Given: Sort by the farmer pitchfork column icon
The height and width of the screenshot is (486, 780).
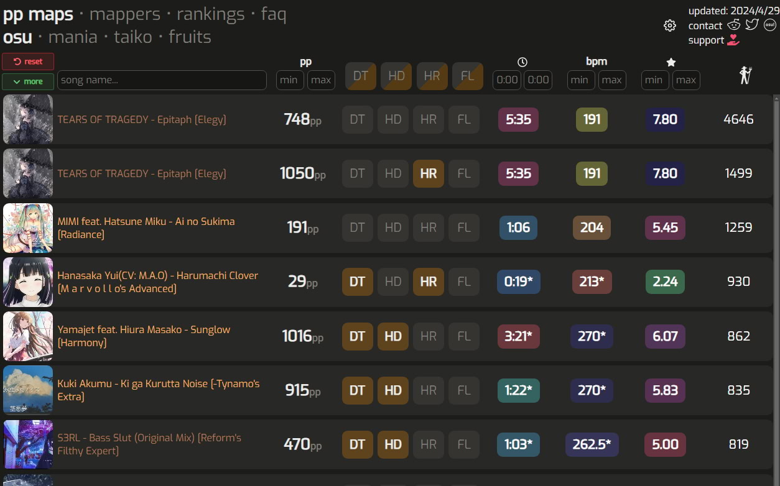Looking at the screenshot, I should click(x=745, y=75).
